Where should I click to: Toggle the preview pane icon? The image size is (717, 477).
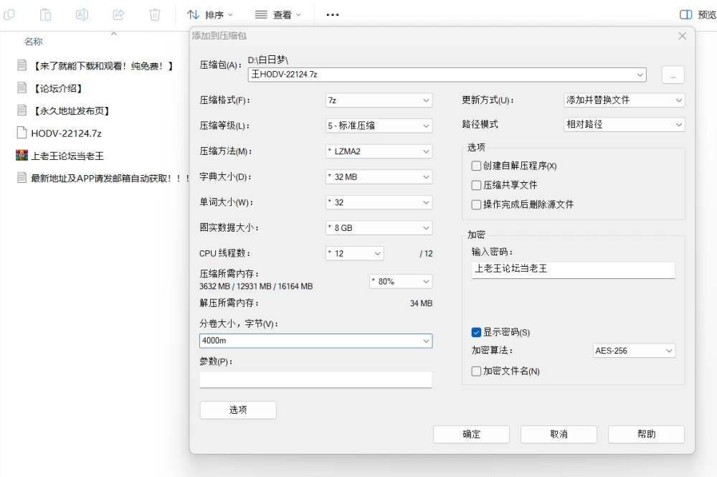686,14
